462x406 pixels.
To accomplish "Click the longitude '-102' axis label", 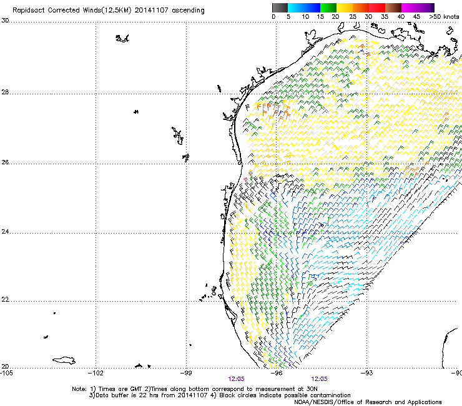I will (96, 373).
